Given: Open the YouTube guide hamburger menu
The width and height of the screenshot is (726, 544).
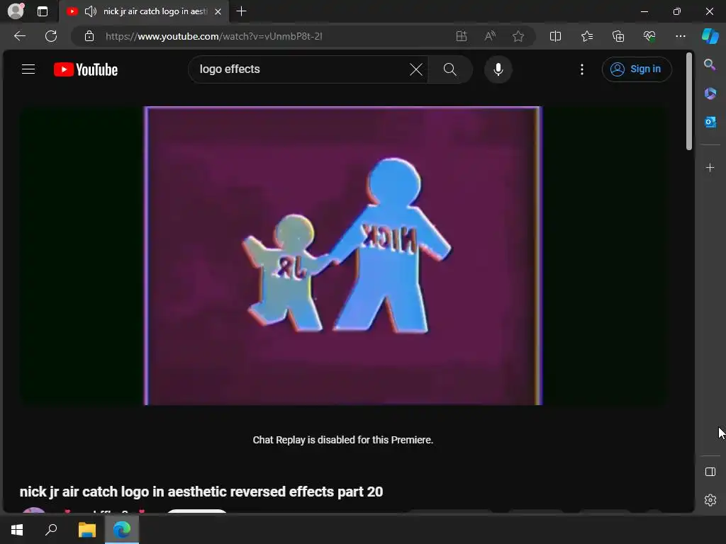Looking at the screenshot, I should 28,69.
